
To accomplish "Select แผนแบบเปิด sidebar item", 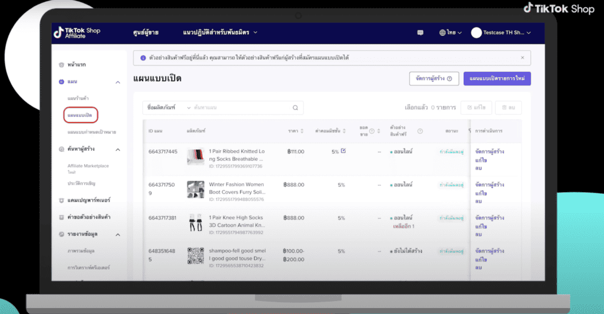I will click(80, 115).
